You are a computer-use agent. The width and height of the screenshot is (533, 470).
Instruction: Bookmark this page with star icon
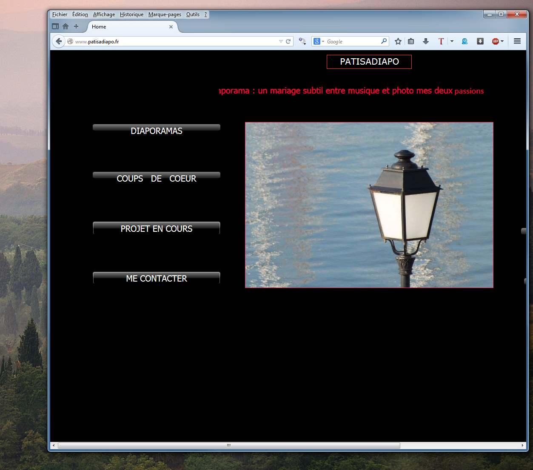(x=398, y=41)
